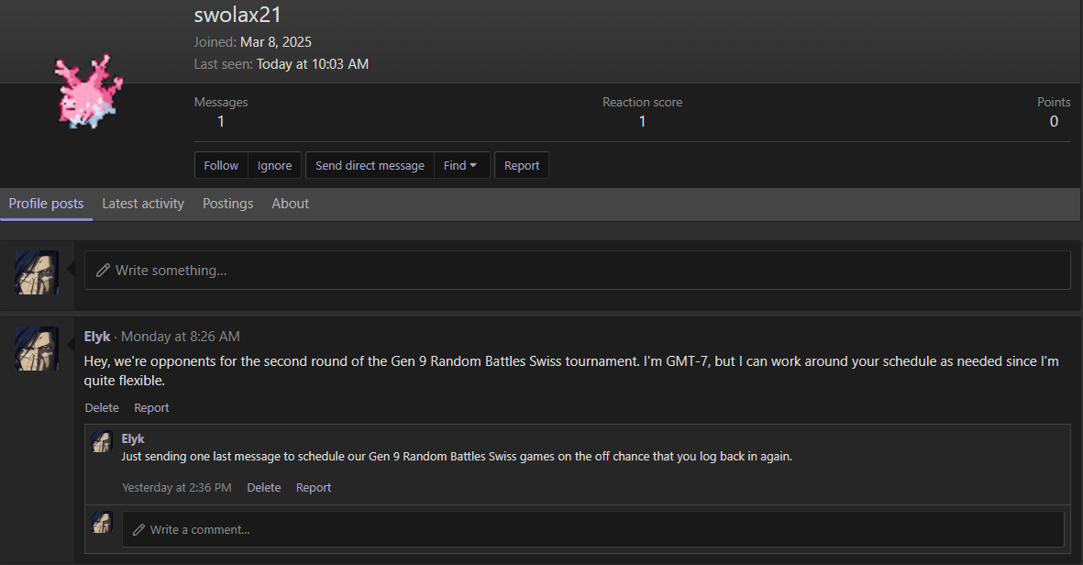
Task: Send direct message to swolax21
Action: click(x=370, y=166)
